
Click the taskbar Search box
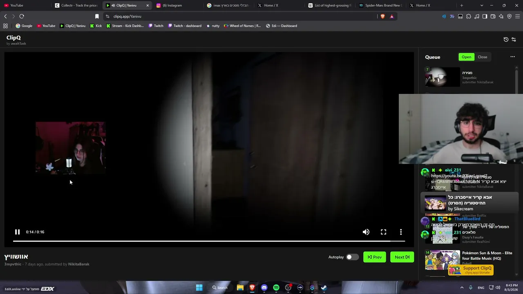[x=220, y=287]
